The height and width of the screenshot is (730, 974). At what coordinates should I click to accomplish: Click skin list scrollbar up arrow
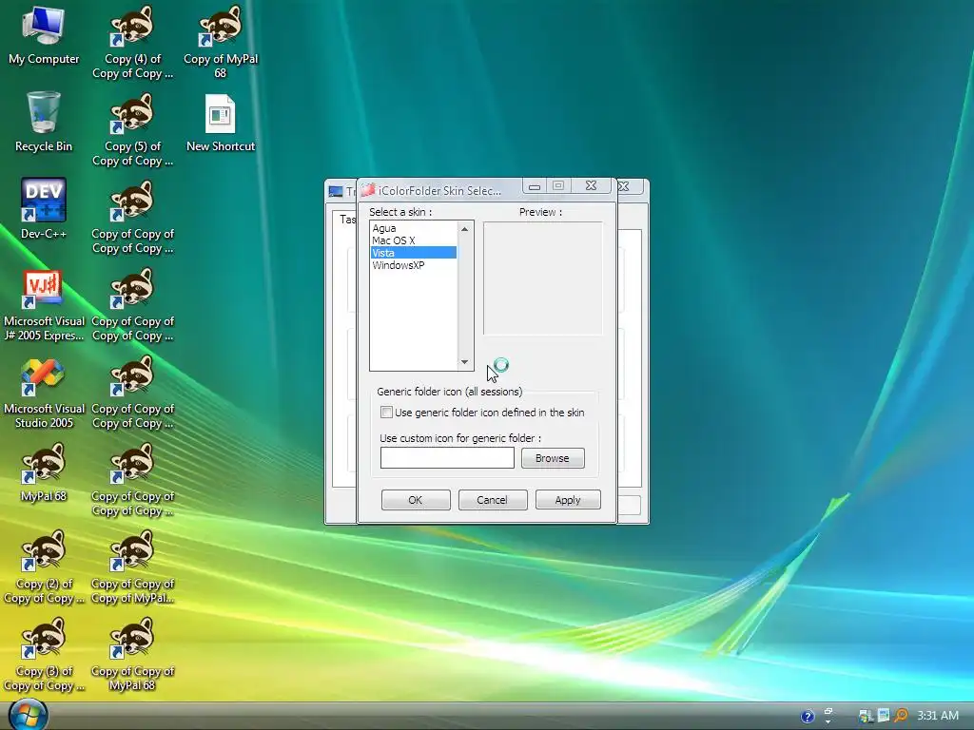point(464,229)
